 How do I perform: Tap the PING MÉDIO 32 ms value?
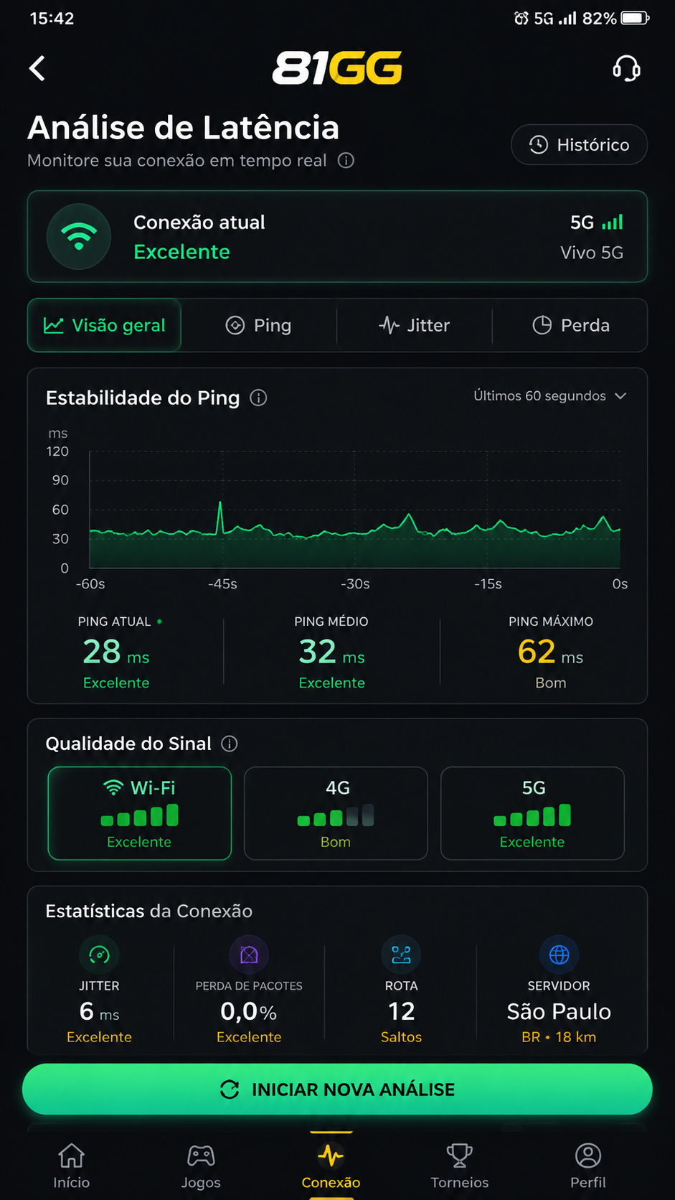point(331,652)
